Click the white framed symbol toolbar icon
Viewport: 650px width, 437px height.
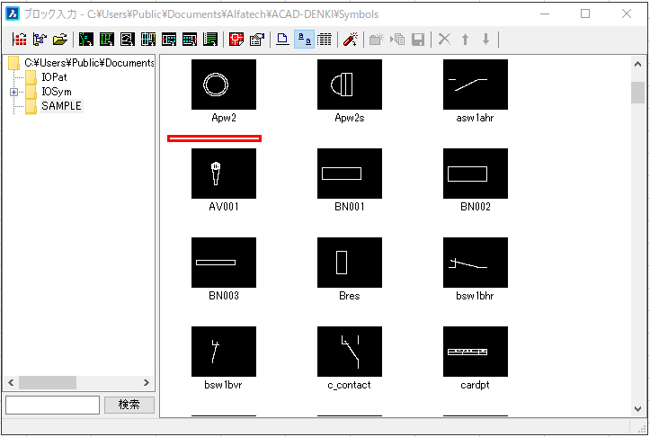128,40
